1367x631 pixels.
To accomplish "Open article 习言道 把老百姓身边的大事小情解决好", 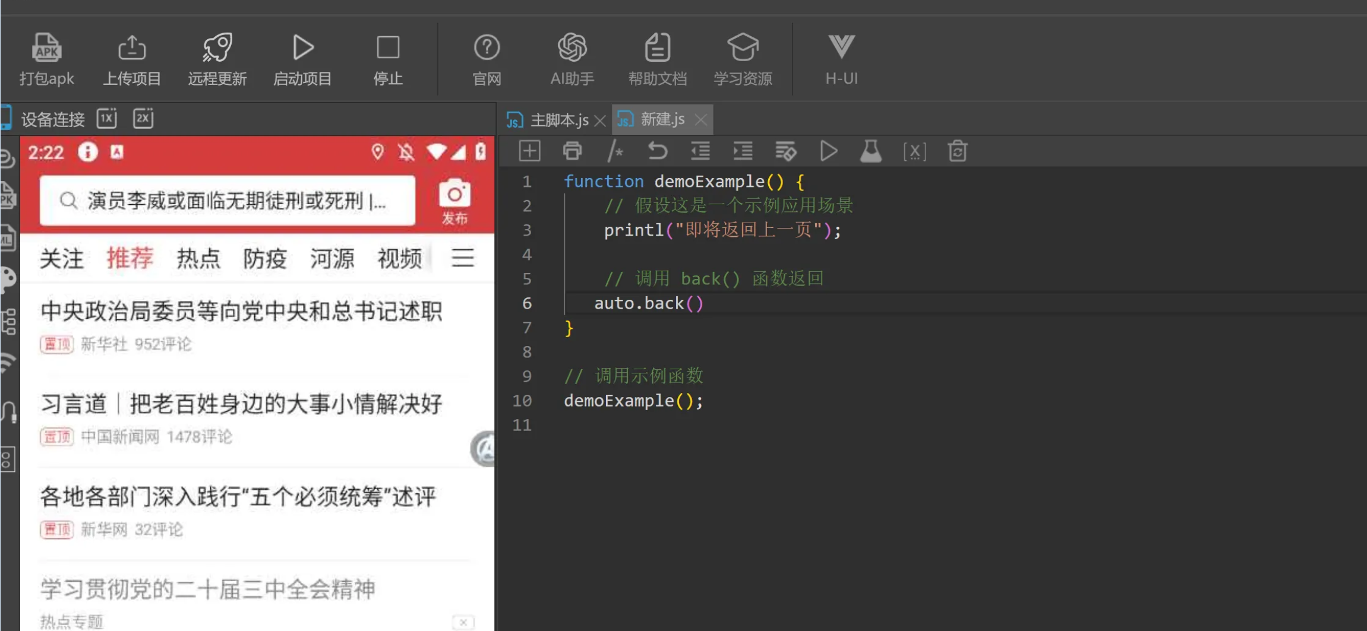I will pyautogui.click(x=241, y=404).
